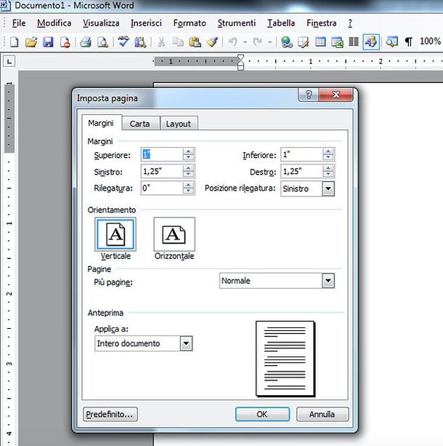
Task: Redo the action with the Redo arrow
Action: pyautogui.click(x=258, y=42)
